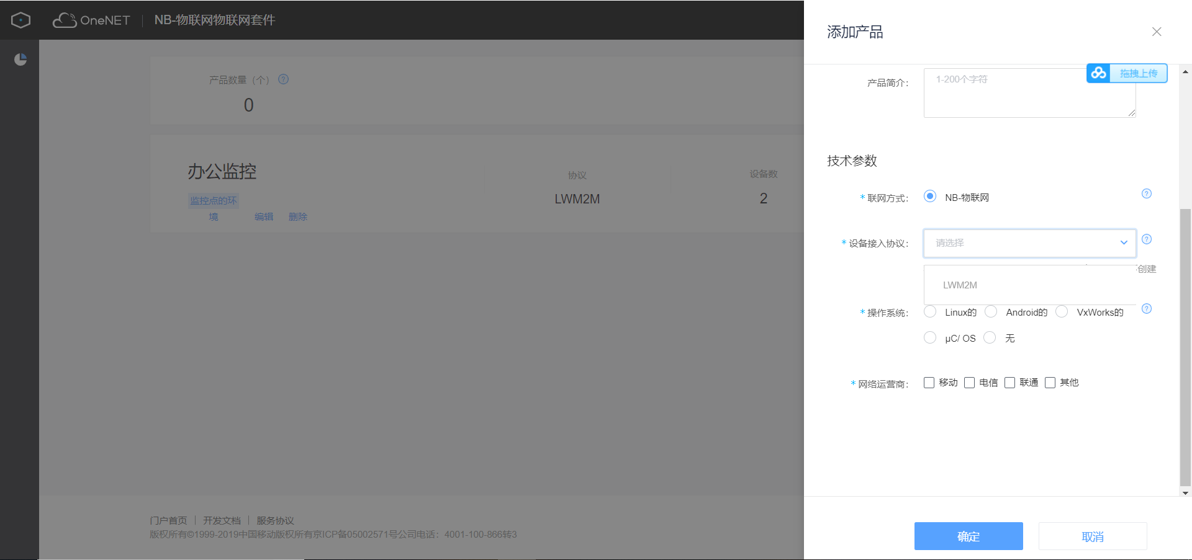Click the help icon beside 产品数量
The height and width of the screenshot is (560, 1192).
click(x=283, y=79)
